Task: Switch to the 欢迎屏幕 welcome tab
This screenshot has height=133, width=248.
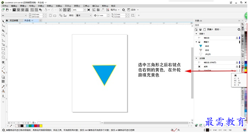Action: 14,20
